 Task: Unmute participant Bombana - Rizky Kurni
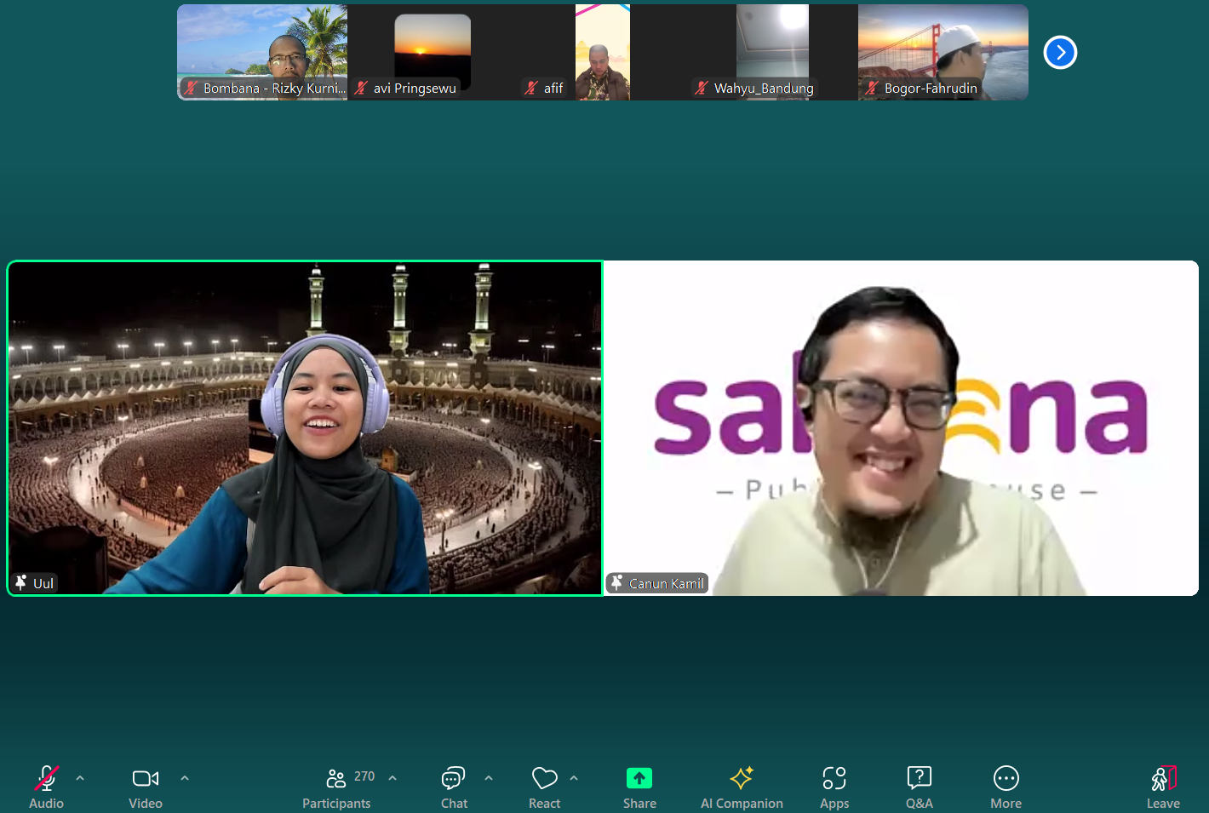pyautogui.click(x=191, y=87)
